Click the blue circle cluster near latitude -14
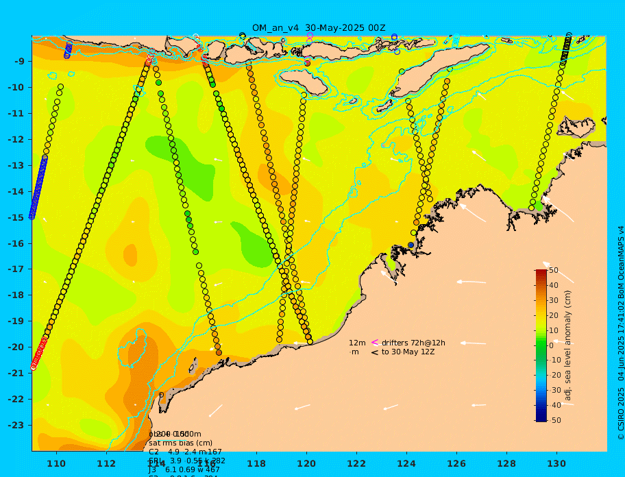 38,187
